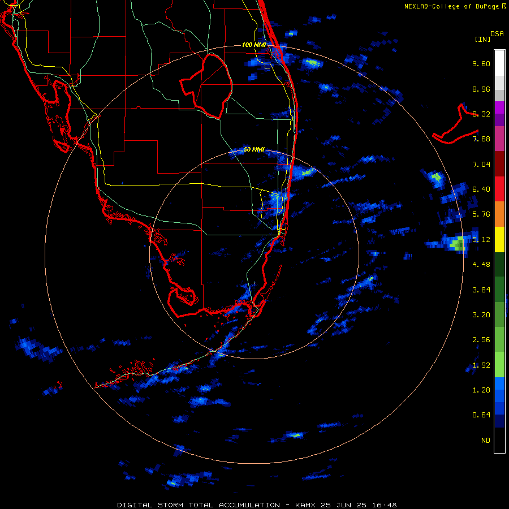Click the "6.40" legend value
The image size is (509, 509).
pos(481,189)
